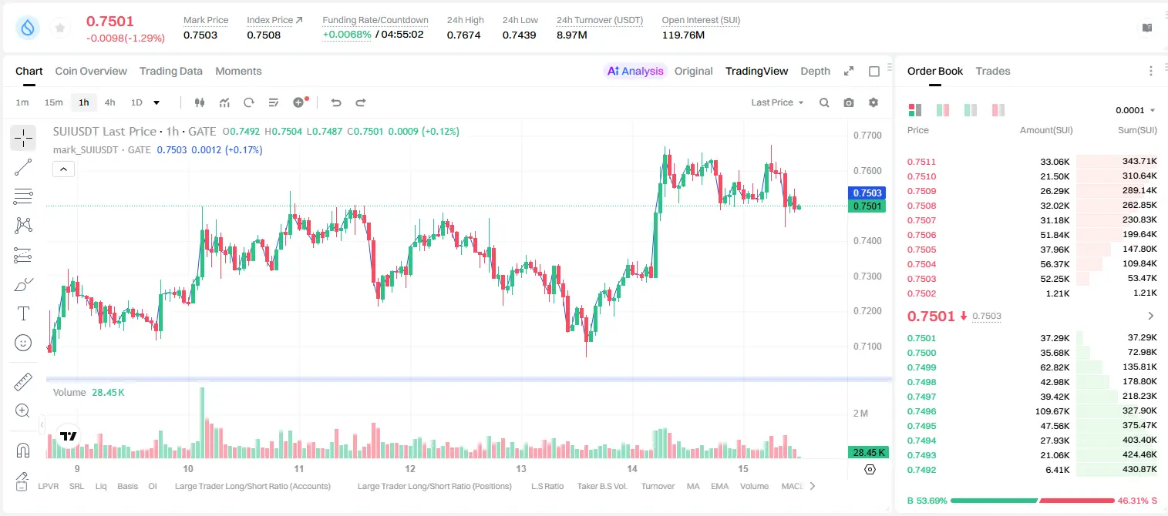Open AI Analysis view
The height and width of the screenshot is (516, 1168).
635,71
